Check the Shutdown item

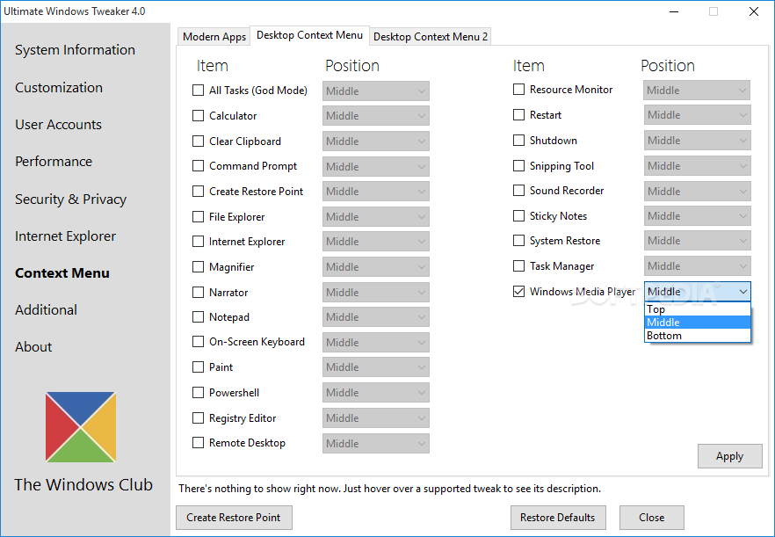(x=519, y=141)
